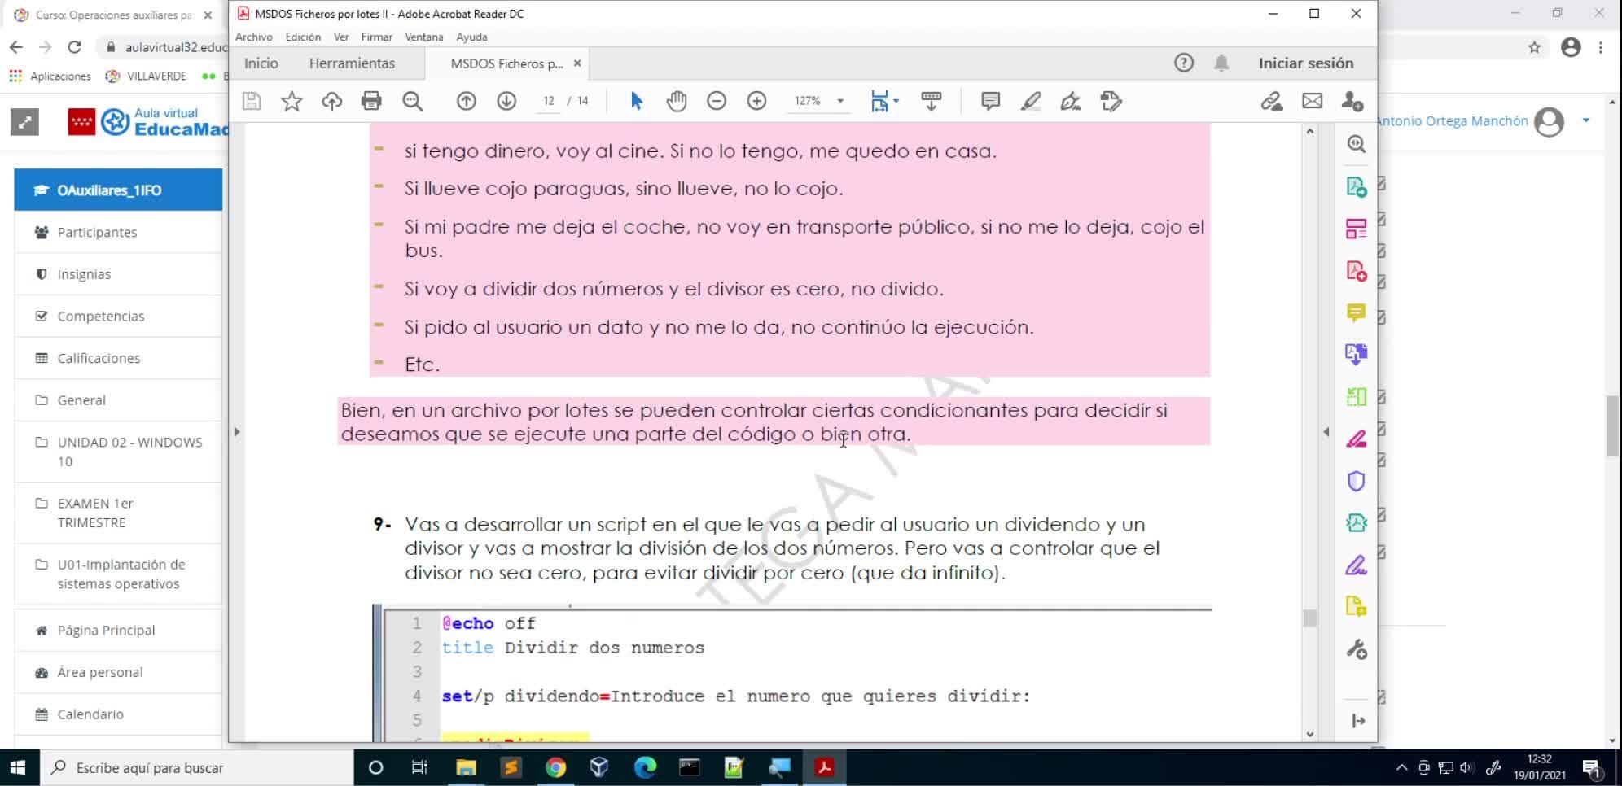Click the upload to cloud icon
1622x786 pixels.
point(331,101)
